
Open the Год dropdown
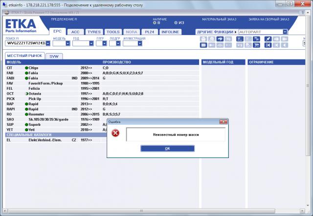pyautogui.click(x=90, y=43)
